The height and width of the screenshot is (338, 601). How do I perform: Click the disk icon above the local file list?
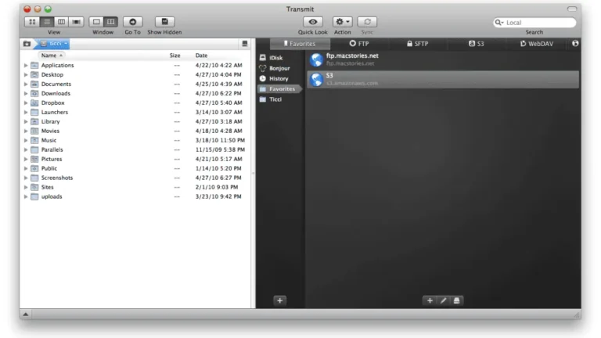point(244,44)
